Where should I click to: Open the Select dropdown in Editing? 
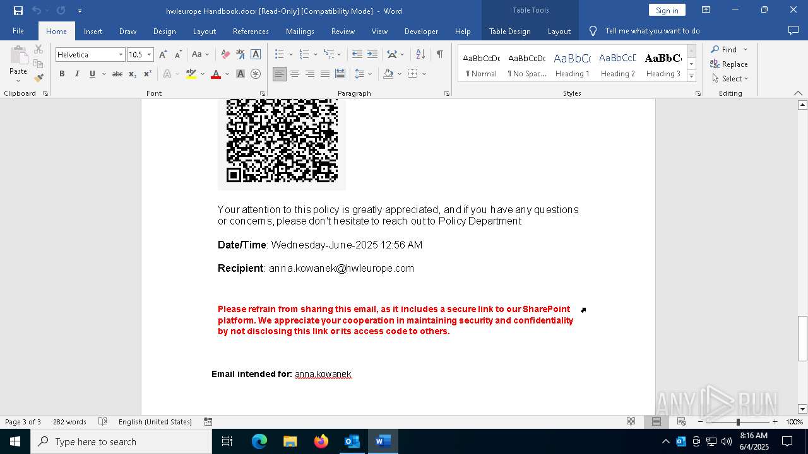730,79
